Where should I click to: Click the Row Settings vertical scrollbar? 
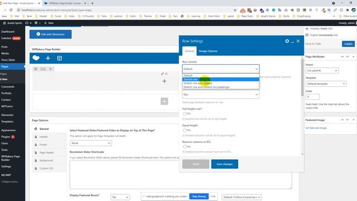pos(302,78)
